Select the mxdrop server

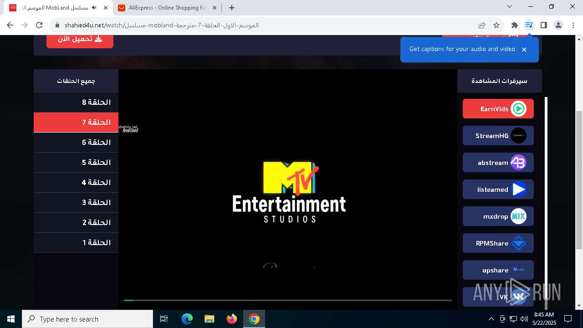pyautogui.click(x=498, y=216)
